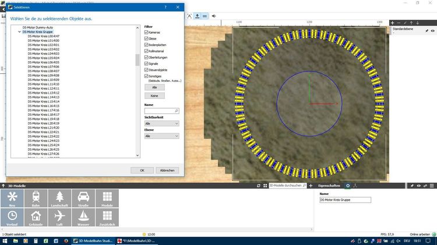Open the Neu model category tile

click(x=12, y=198)
